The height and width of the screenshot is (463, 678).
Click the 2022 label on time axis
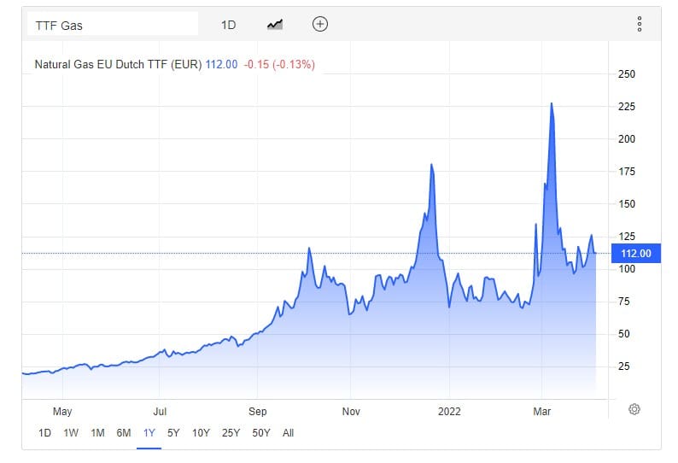448,410
